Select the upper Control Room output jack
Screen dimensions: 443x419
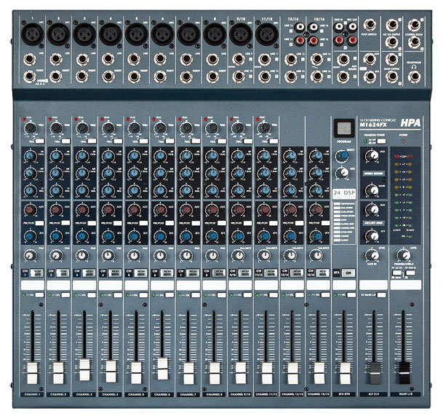coord(414,25)
